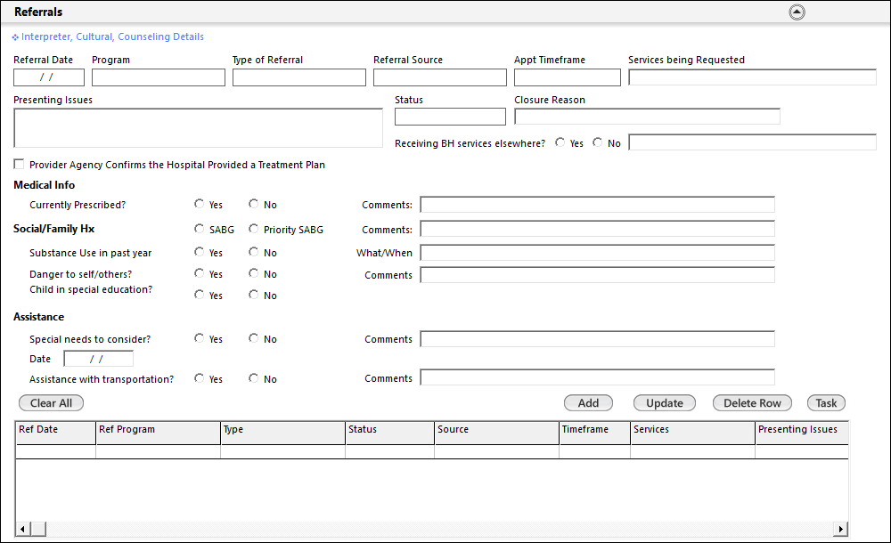Viewport: 891px width, 543px height.
Task: Click the Referral Date input field
Action: click(x=48, y=77)
